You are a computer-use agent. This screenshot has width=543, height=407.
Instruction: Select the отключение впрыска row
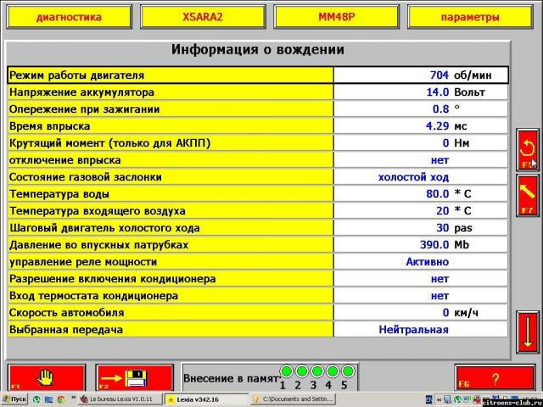point(258,160)
